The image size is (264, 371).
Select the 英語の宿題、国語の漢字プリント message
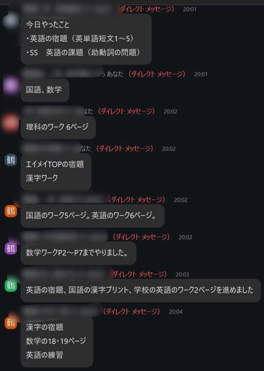[141, 290]
